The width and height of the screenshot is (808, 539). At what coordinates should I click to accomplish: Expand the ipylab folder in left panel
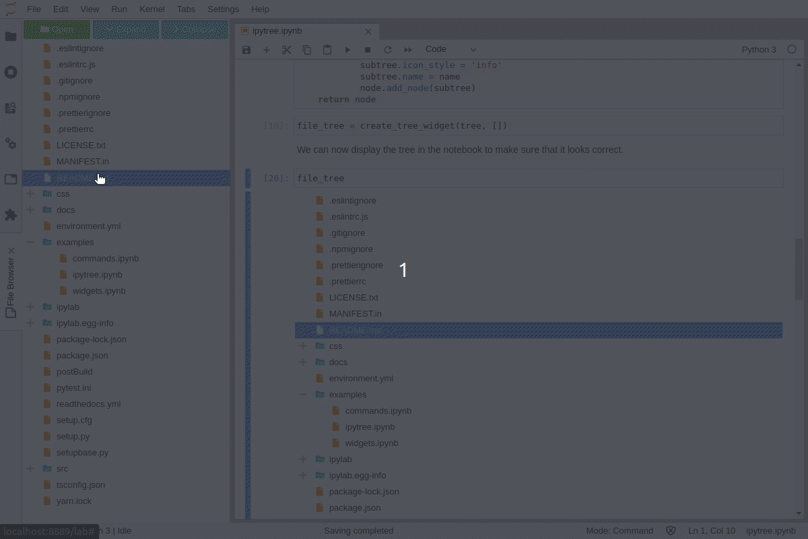pos(30,307)
